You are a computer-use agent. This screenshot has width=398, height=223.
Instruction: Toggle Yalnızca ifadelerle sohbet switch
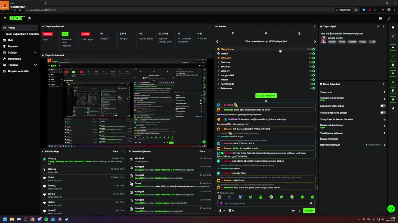[x=383, y=113]
